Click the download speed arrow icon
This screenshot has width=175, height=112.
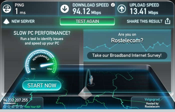click(x=64, y=9)
